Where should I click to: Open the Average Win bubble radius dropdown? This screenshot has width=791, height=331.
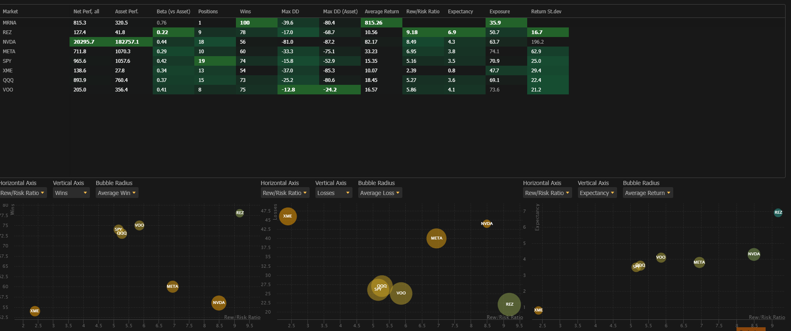(117, 193)
